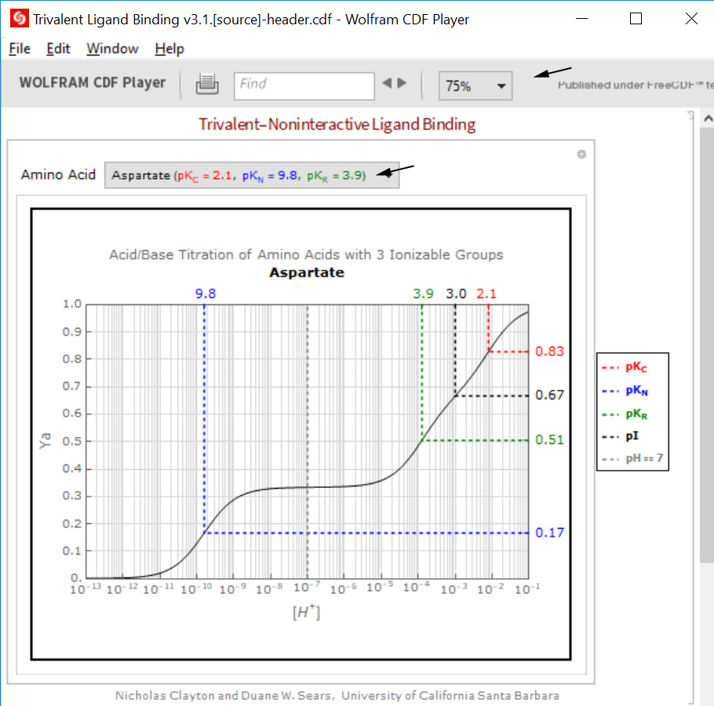Open the print dialog with the printer icon
The height and width of the screenshot is (706, 714).
click(207, 83)
